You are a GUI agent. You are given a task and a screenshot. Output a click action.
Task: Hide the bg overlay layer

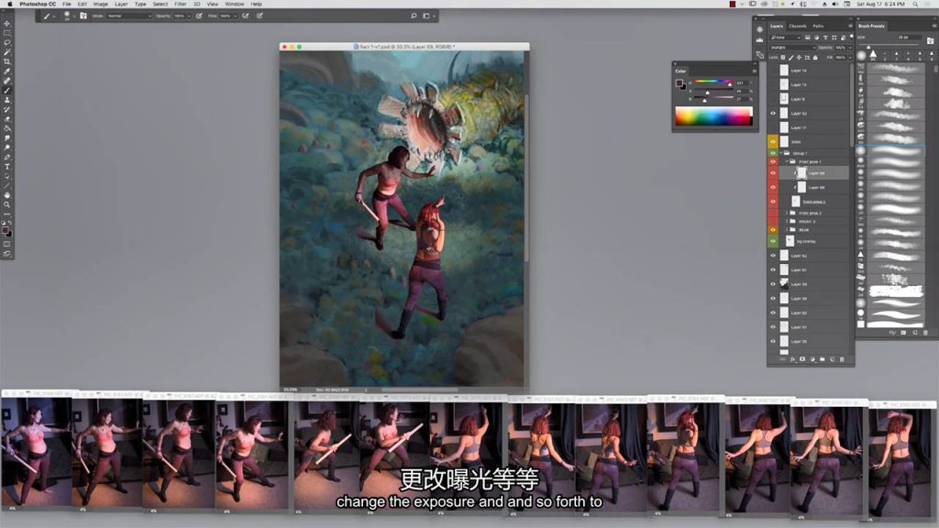coord(773,242)
